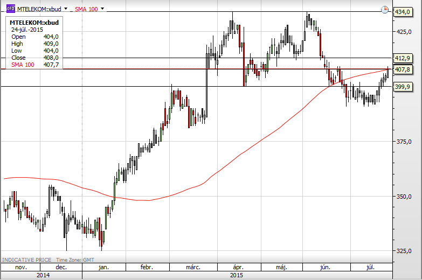
Task: Click the febr. month label on time axis
Action: point(147,268)
